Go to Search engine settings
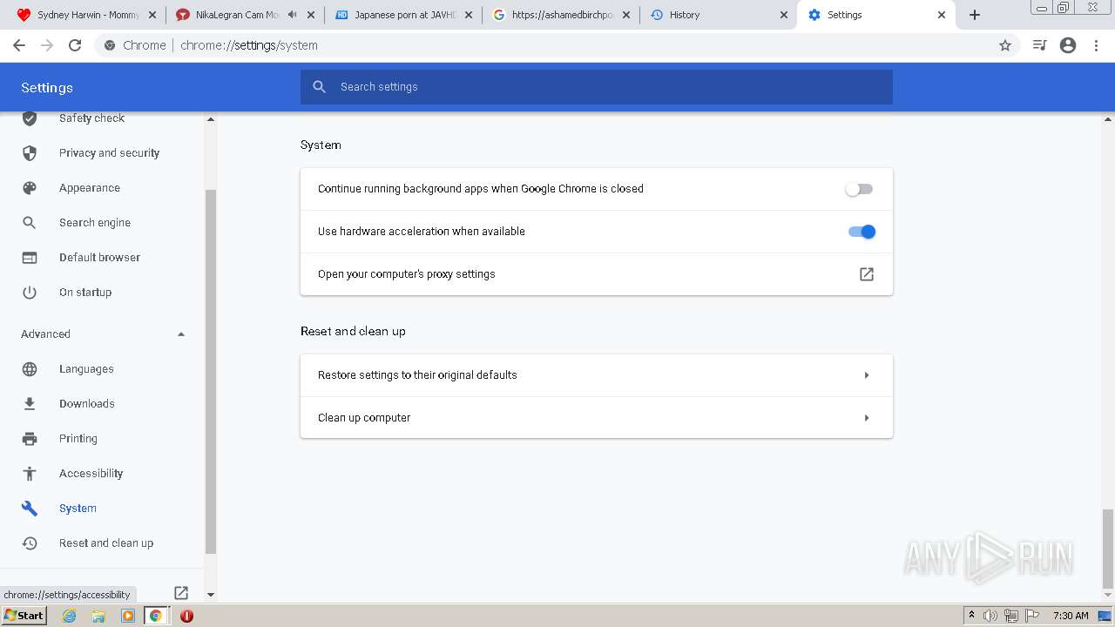The width and height of the screenshot is (1115, 627). [95, 223]
